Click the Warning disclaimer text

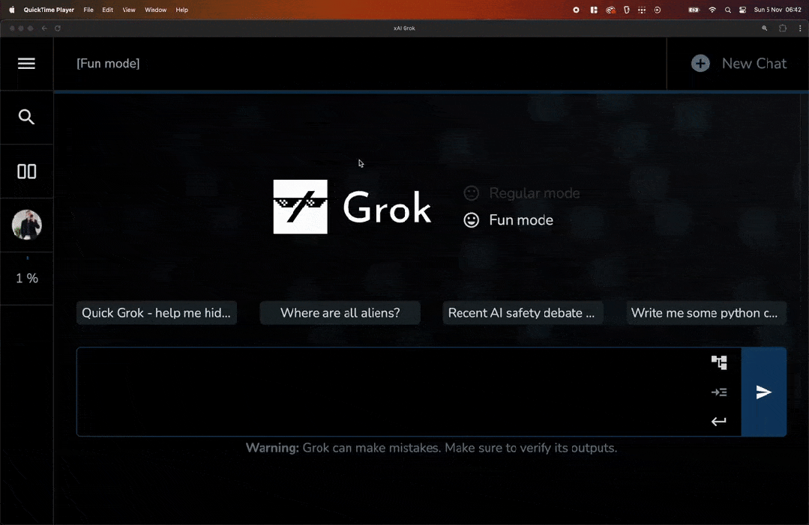pos(431,448)
